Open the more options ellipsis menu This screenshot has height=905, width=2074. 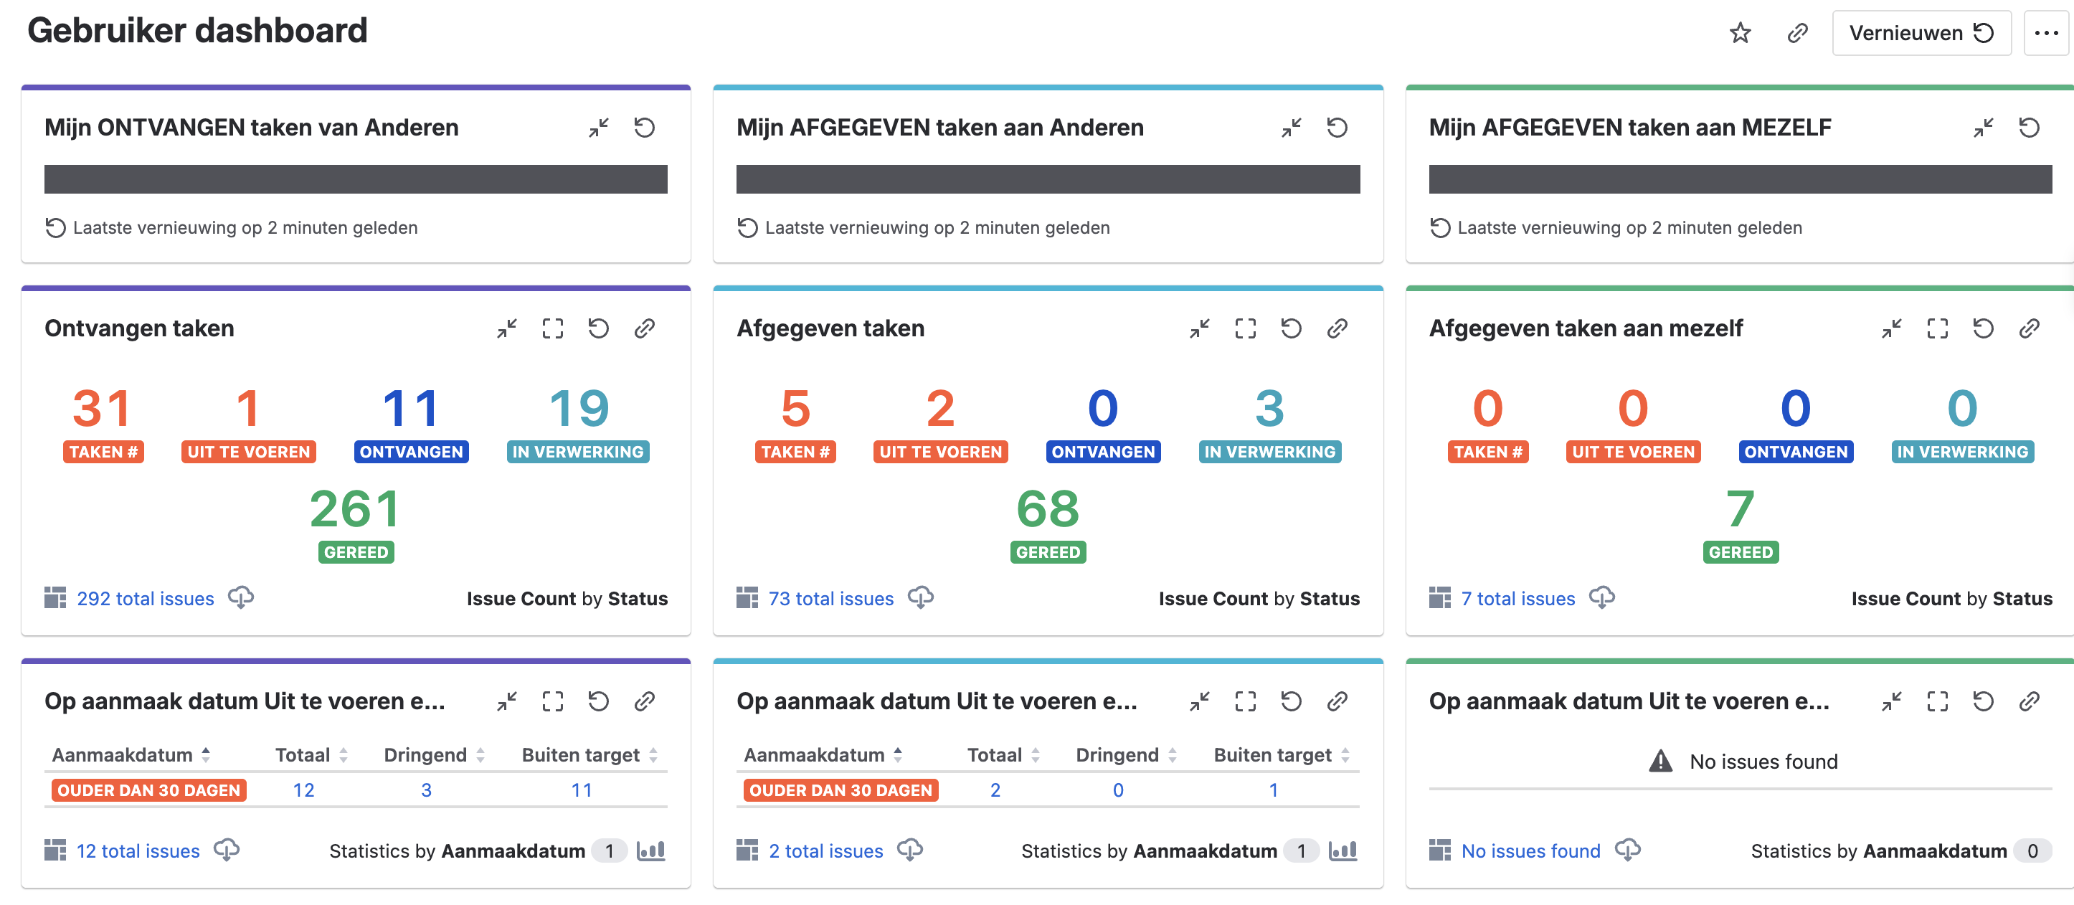click(x=2046, y=33)
